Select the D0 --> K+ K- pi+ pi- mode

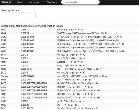[67, 105]
